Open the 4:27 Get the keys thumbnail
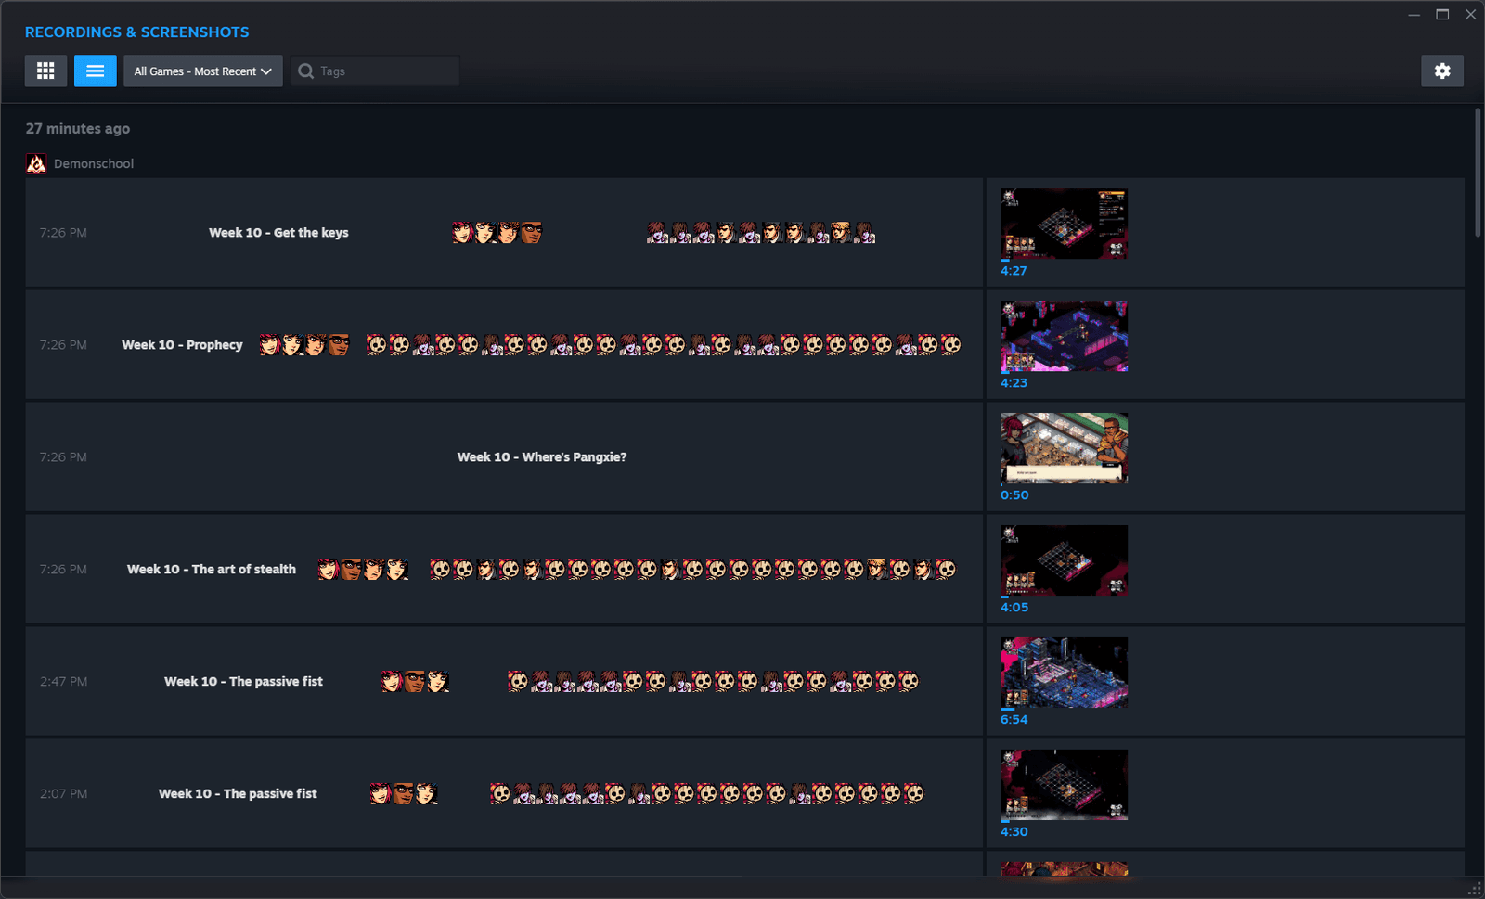 [1064, 224]
